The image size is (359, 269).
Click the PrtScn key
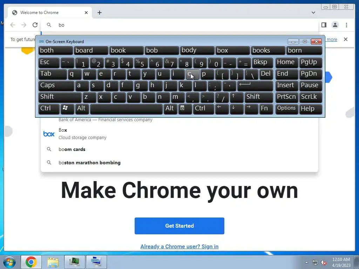[x=287, y=97]
